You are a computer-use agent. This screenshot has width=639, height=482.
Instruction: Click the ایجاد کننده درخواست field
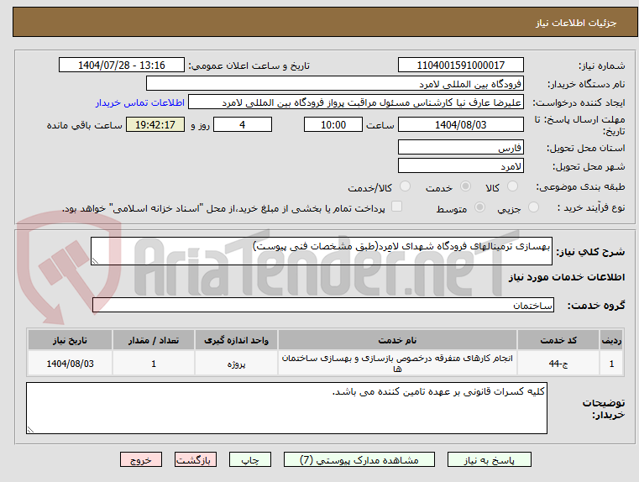[x=356, y=102]
